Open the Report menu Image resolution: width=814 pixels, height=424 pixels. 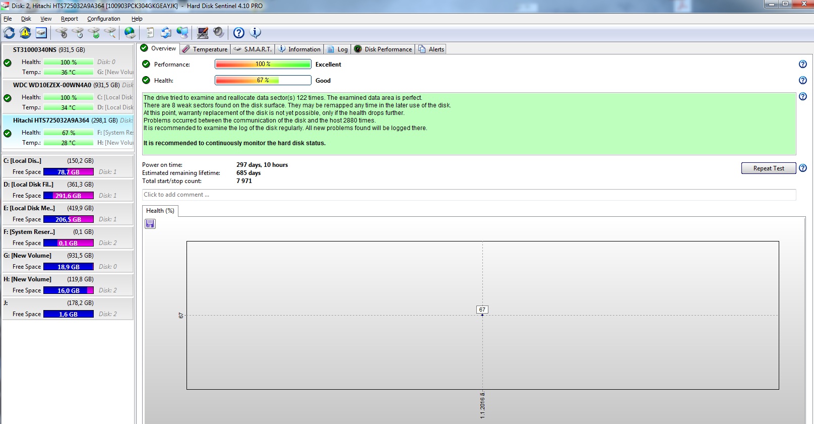click(x=70, y=19)
